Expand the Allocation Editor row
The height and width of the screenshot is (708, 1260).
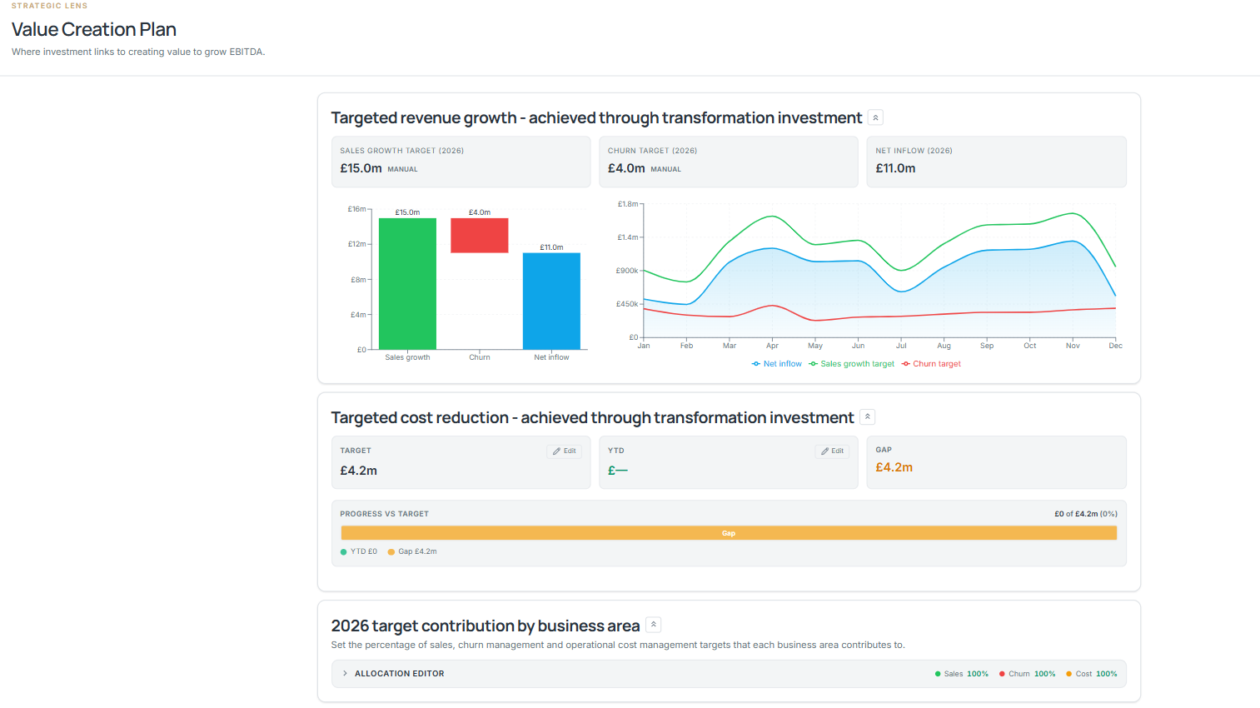tap(729, 674)
